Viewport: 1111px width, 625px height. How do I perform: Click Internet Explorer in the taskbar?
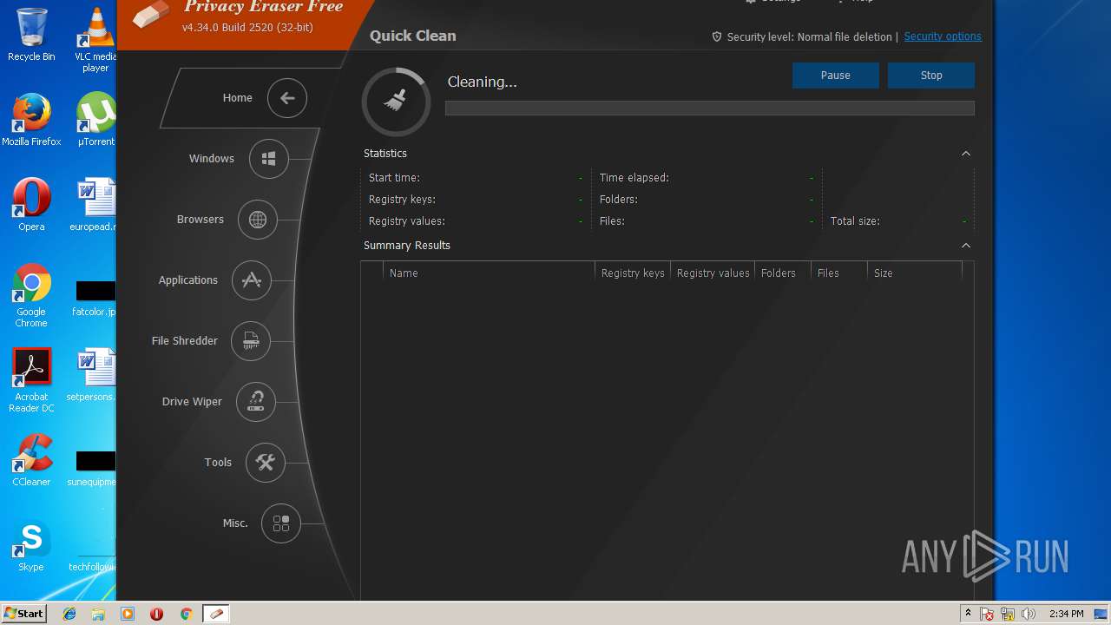click(x=69, y=614)
